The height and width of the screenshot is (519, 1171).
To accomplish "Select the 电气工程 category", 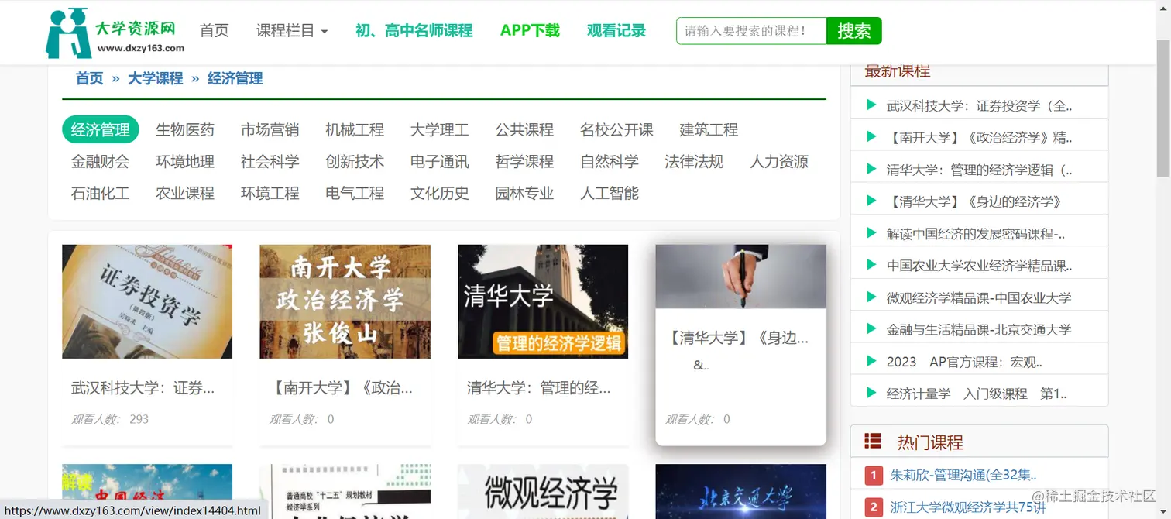I will (355, 193).
